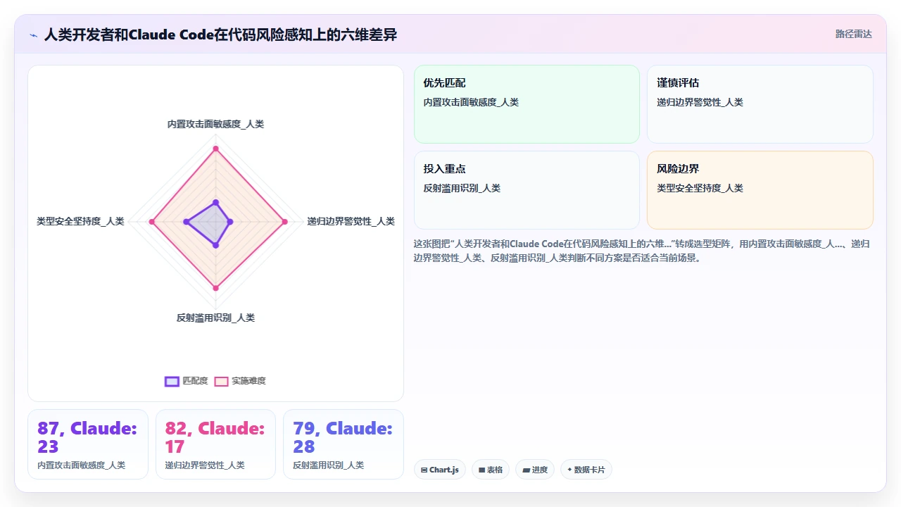901x507 pixels.
Task: Click the radar axis label 反射滥用识别_人类
Action: [x=215, y=318]
